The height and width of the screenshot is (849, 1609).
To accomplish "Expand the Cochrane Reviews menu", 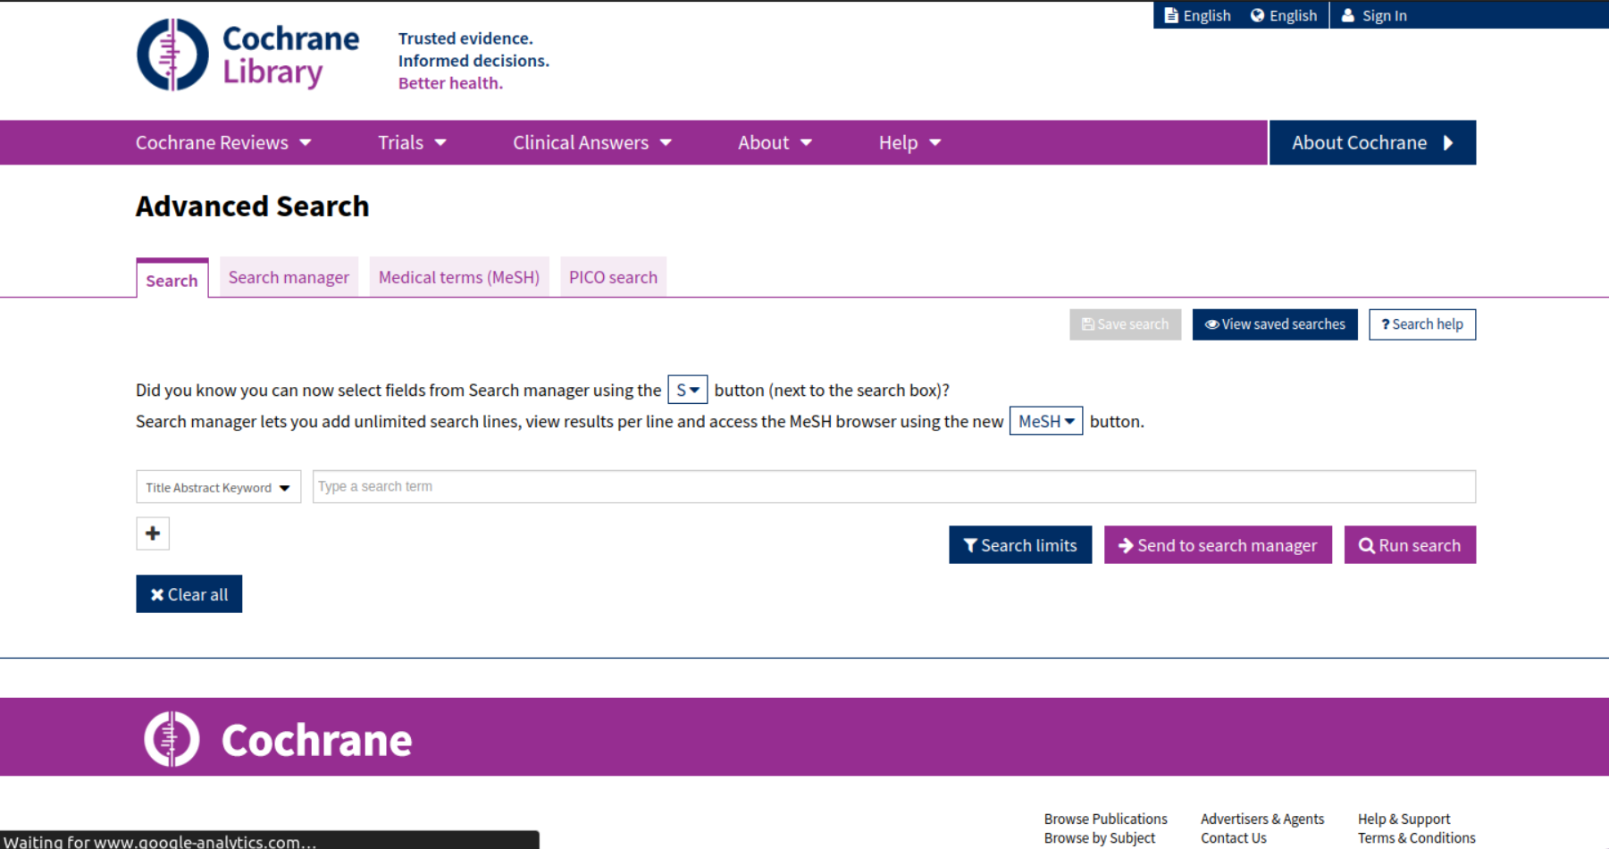I will coord(223,143).
